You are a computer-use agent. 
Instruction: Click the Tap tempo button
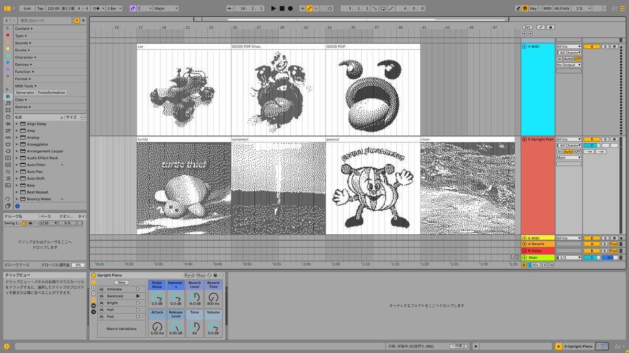pos(40,8)
